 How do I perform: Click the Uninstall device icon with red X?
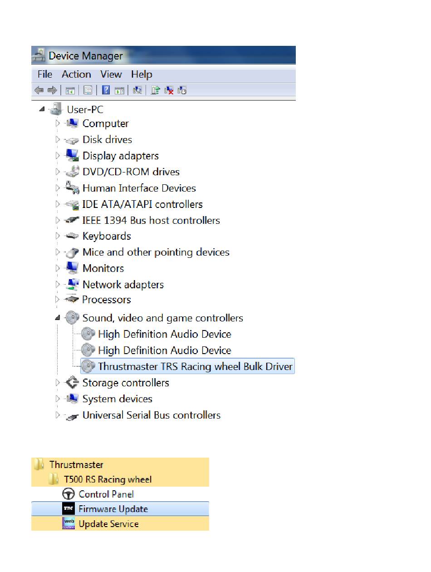pos(169,90)
